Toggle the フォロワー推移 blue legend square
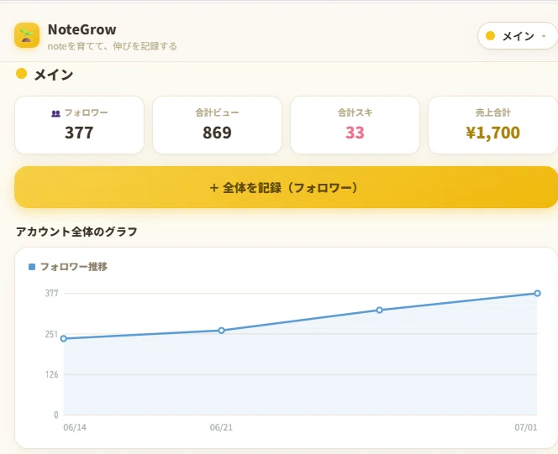The image size is (558, 454). click(x=32, y=266)
